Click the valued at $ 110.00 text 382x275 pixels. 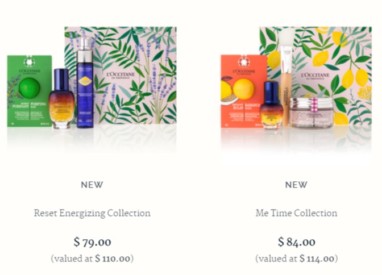point(92,259)
